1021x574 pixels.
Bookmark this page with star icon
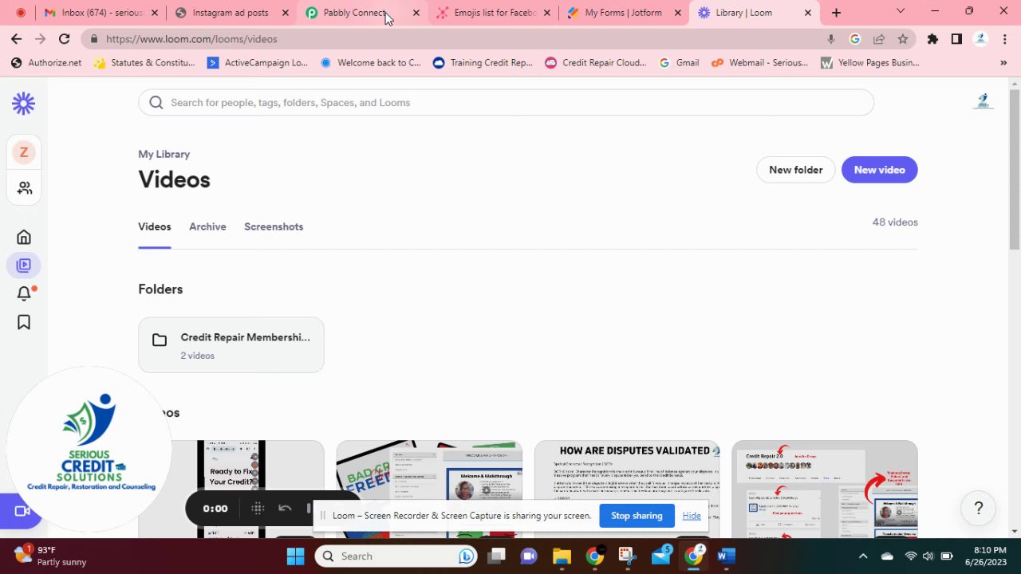tap(902, 38)
